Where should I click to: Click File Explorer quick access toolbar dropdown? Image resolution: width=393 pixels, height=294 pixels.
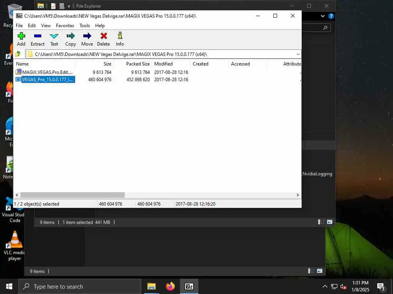click(69, 6)
